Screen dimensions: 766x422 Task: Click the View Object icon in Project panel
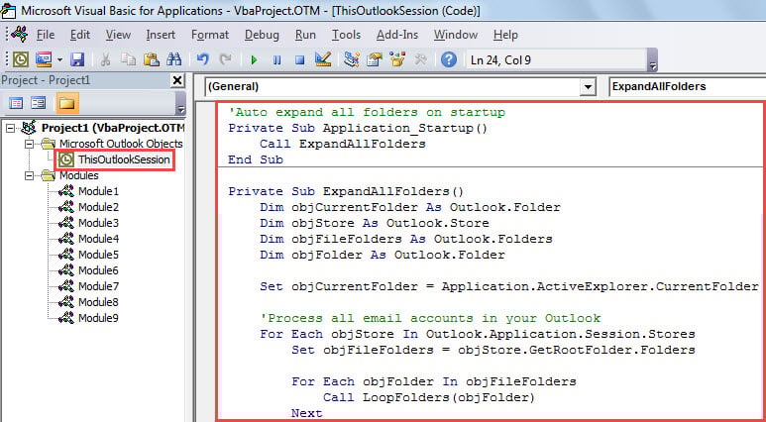38,103
